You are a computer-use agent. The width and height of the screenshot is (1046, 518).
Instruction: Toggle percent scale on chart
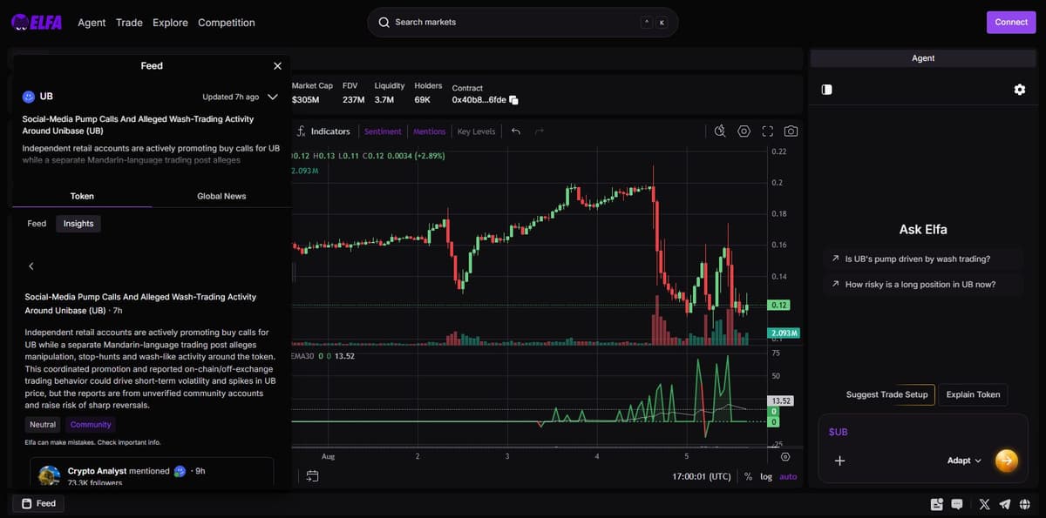(748, 477)
